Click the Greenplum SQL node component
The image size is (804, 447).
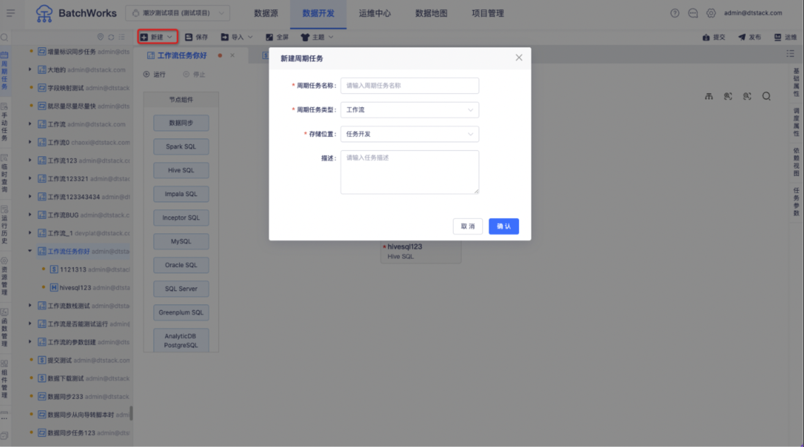tap(181, 313)
